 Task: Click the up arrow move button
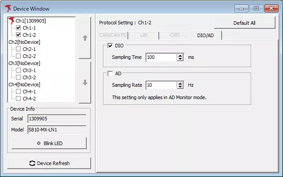click(85, 38)
